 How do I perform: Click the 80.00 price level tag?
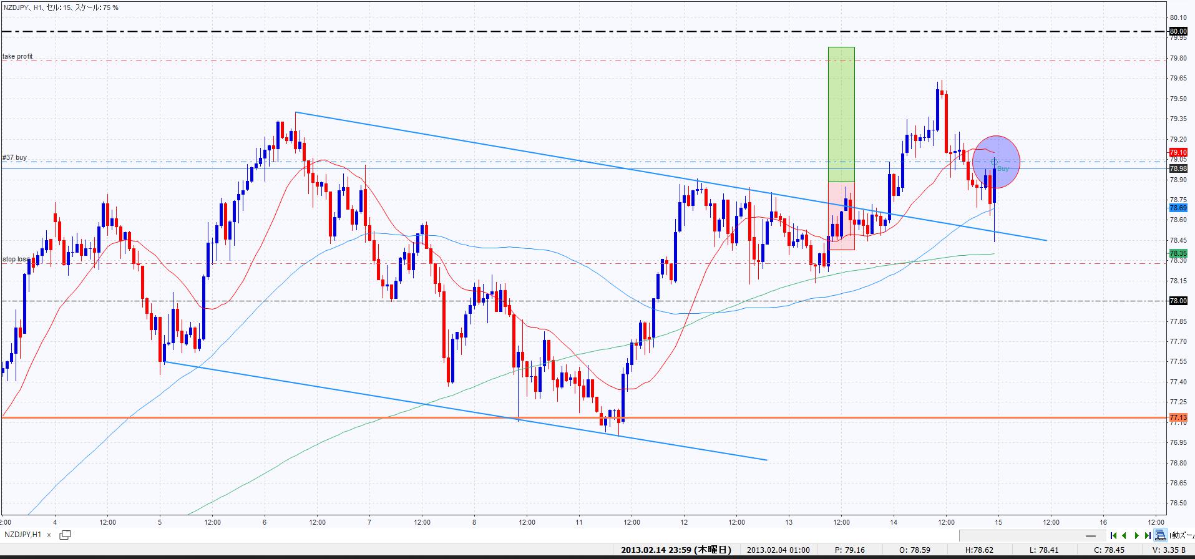pyautogui.click(x=1178, y=31)
